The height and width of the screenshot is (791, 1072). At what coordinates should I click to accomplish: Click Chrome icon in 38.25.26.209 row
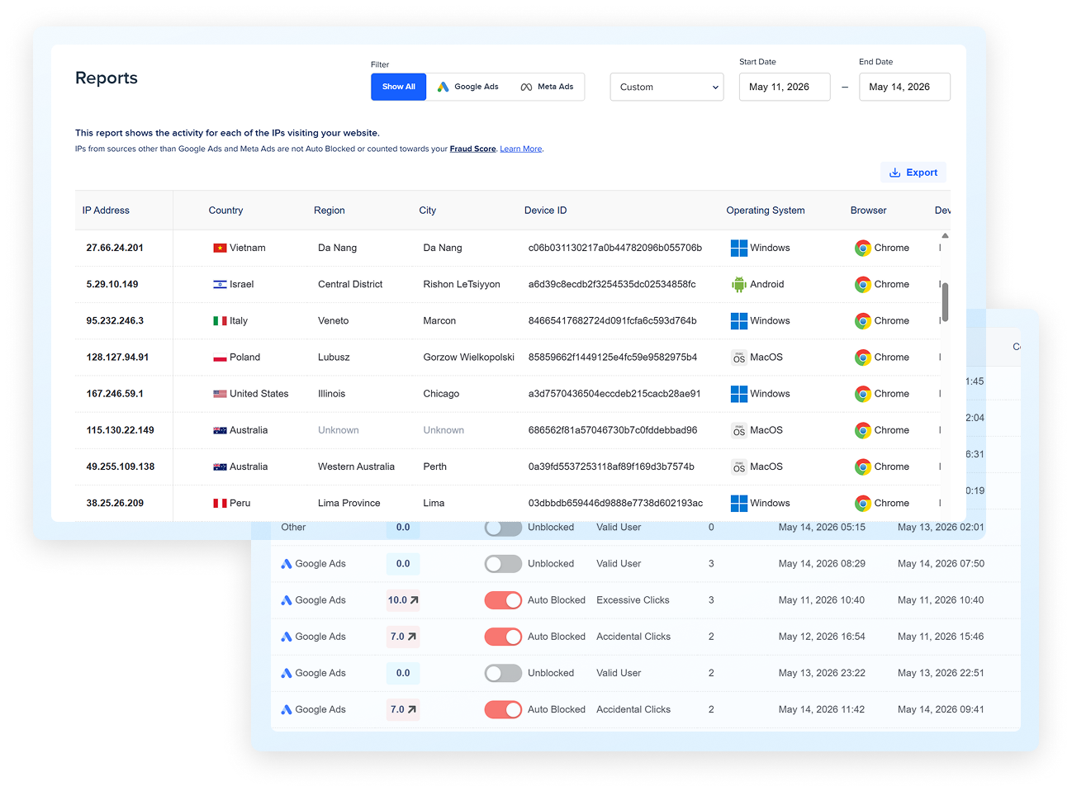[x=862, y=503]
